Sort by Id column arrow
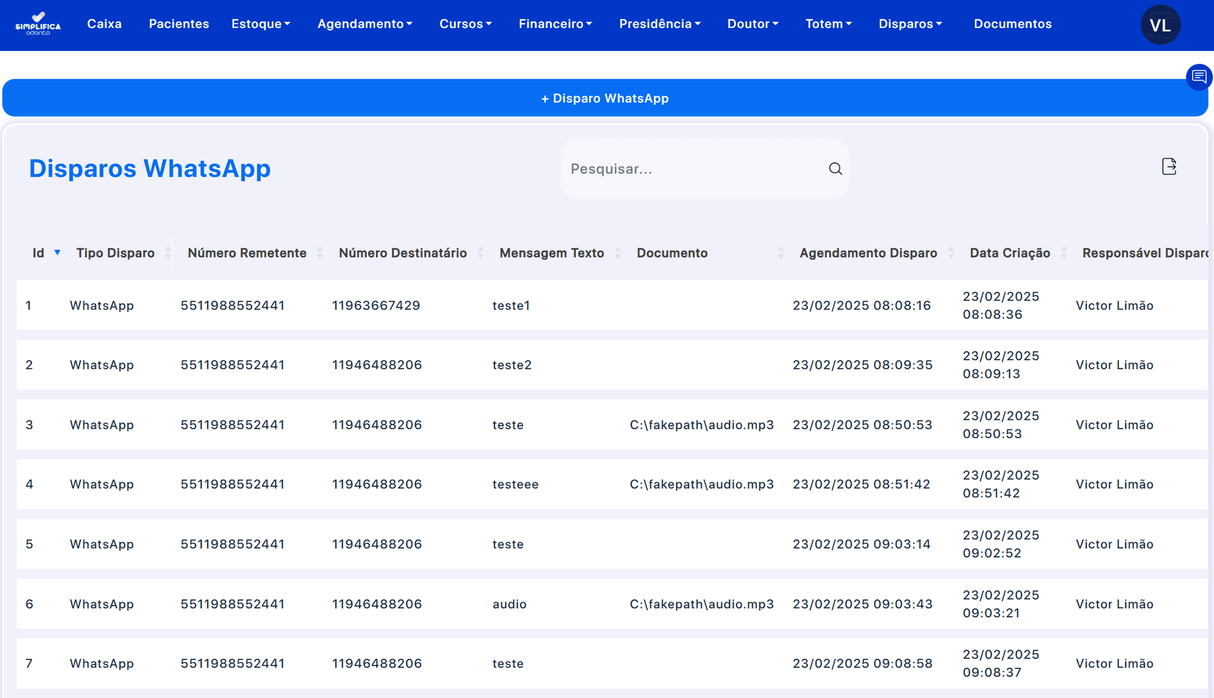This screenshot has width=1214, height=698. click(57, 253)
